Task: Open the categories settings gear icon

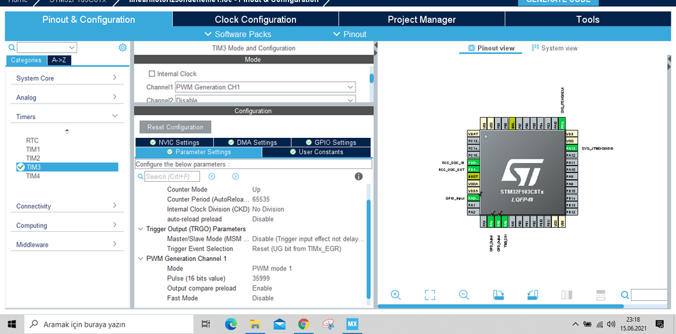Action: click(123, 47)
